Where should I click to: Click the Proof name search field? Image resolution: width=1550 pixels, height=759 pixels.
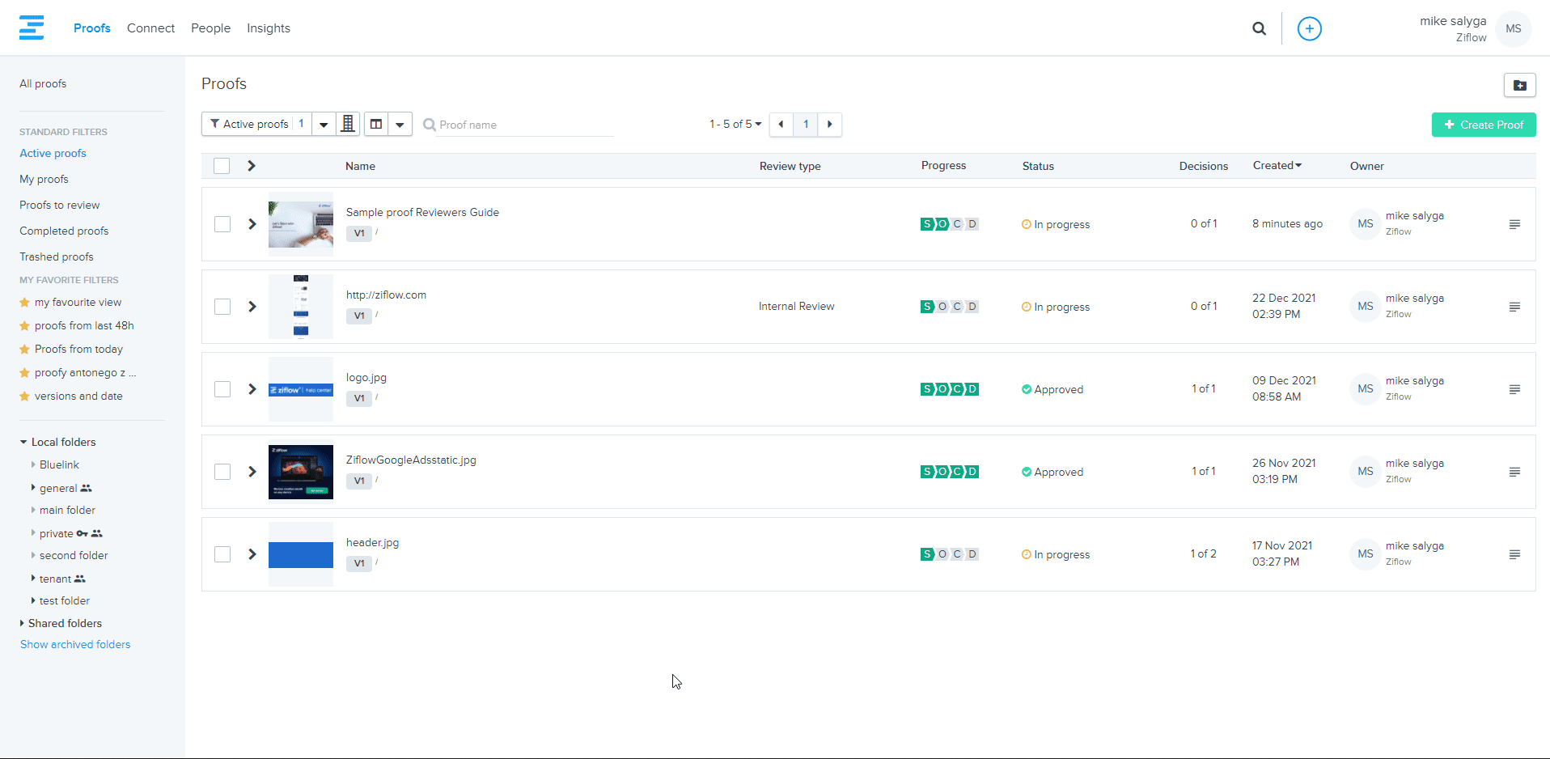pyautogui.click(x=524, y=125)
